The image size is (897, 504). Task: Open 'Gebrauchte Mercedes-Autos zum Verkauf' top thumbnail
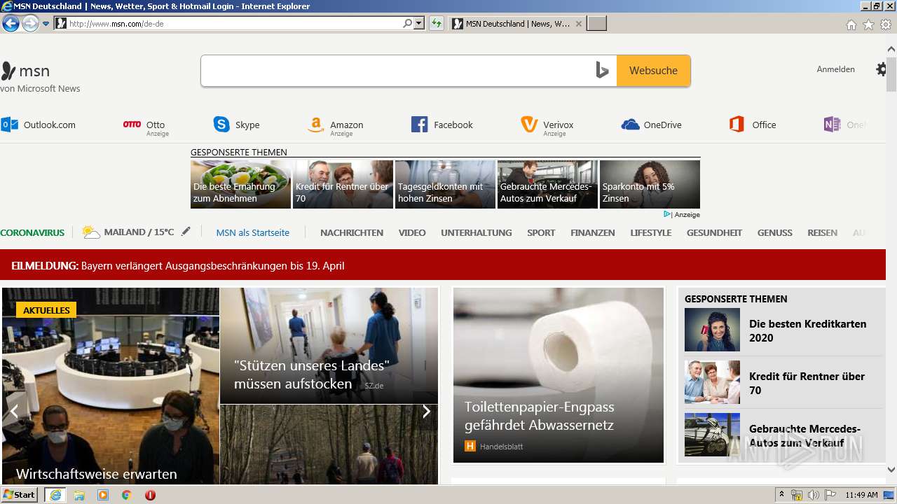click(547, 184)
